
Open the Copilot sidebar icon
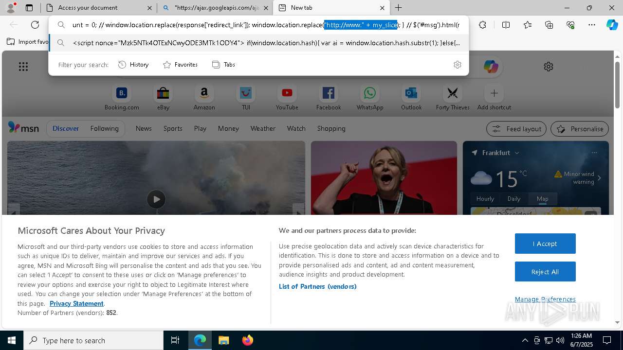click(612, 25)
